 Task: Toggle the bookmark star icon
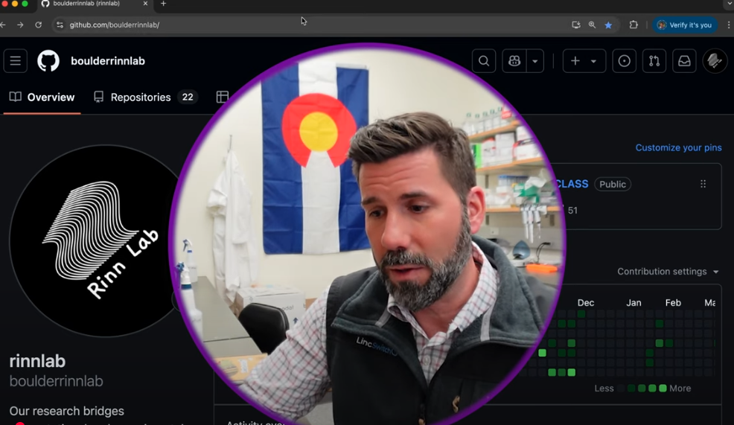tap(608, 25)
